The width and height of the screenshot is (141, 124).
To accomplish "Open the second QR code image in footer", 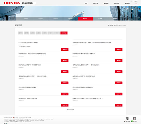I will [134, 119].
